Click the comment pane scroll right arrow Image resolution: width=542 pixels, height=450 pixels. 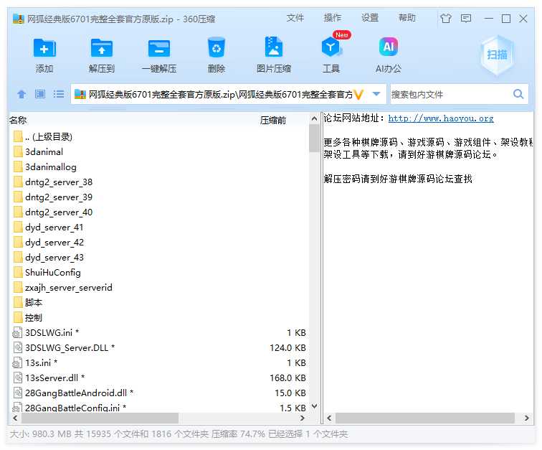pos(526,418)
